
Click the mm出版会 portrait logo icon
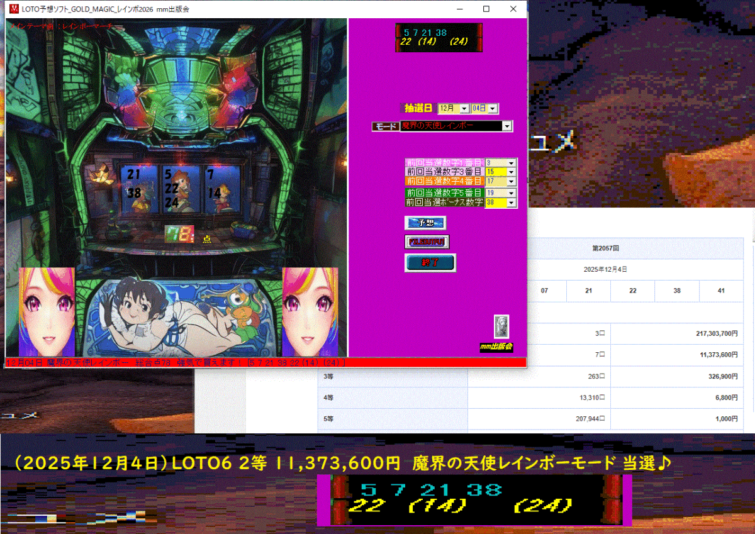pyautogui.click(x=501, y=326)
